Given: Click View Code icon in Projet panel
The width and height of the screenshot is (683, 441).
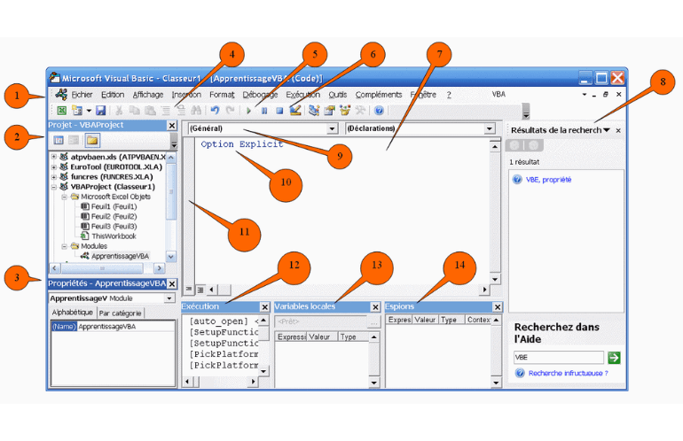Looking at the screenshot, I should pos(59,140).
